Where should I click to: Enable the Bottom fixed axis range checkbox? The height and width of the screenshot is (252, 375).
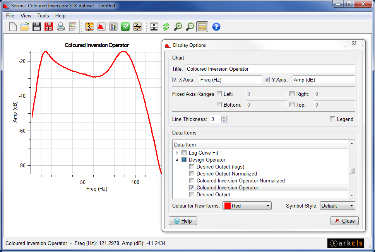tap(219, 105)
